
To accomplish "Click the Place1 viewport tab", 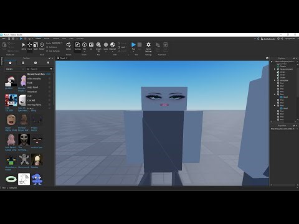I will (62, 58).
